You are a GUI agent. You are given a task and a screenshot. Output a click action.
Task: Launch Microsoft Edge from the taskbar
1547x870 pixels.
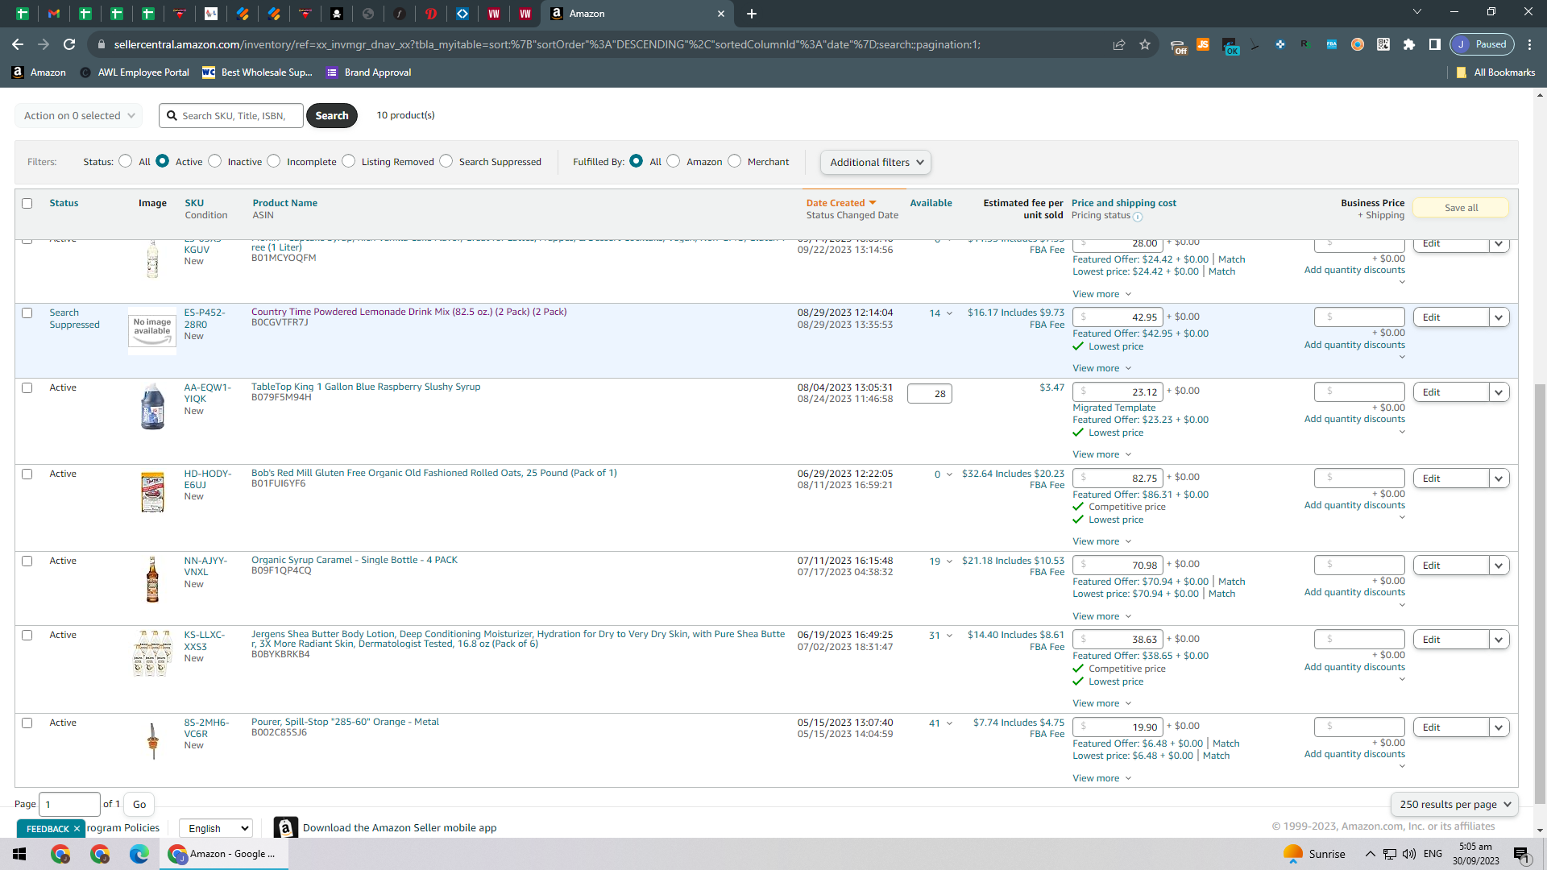pyautogui.click(x=139, y=854)
